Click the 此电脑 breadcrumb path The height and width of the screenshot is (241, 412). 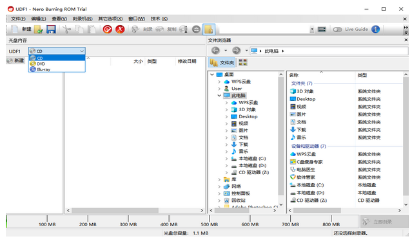click(271, 51)
